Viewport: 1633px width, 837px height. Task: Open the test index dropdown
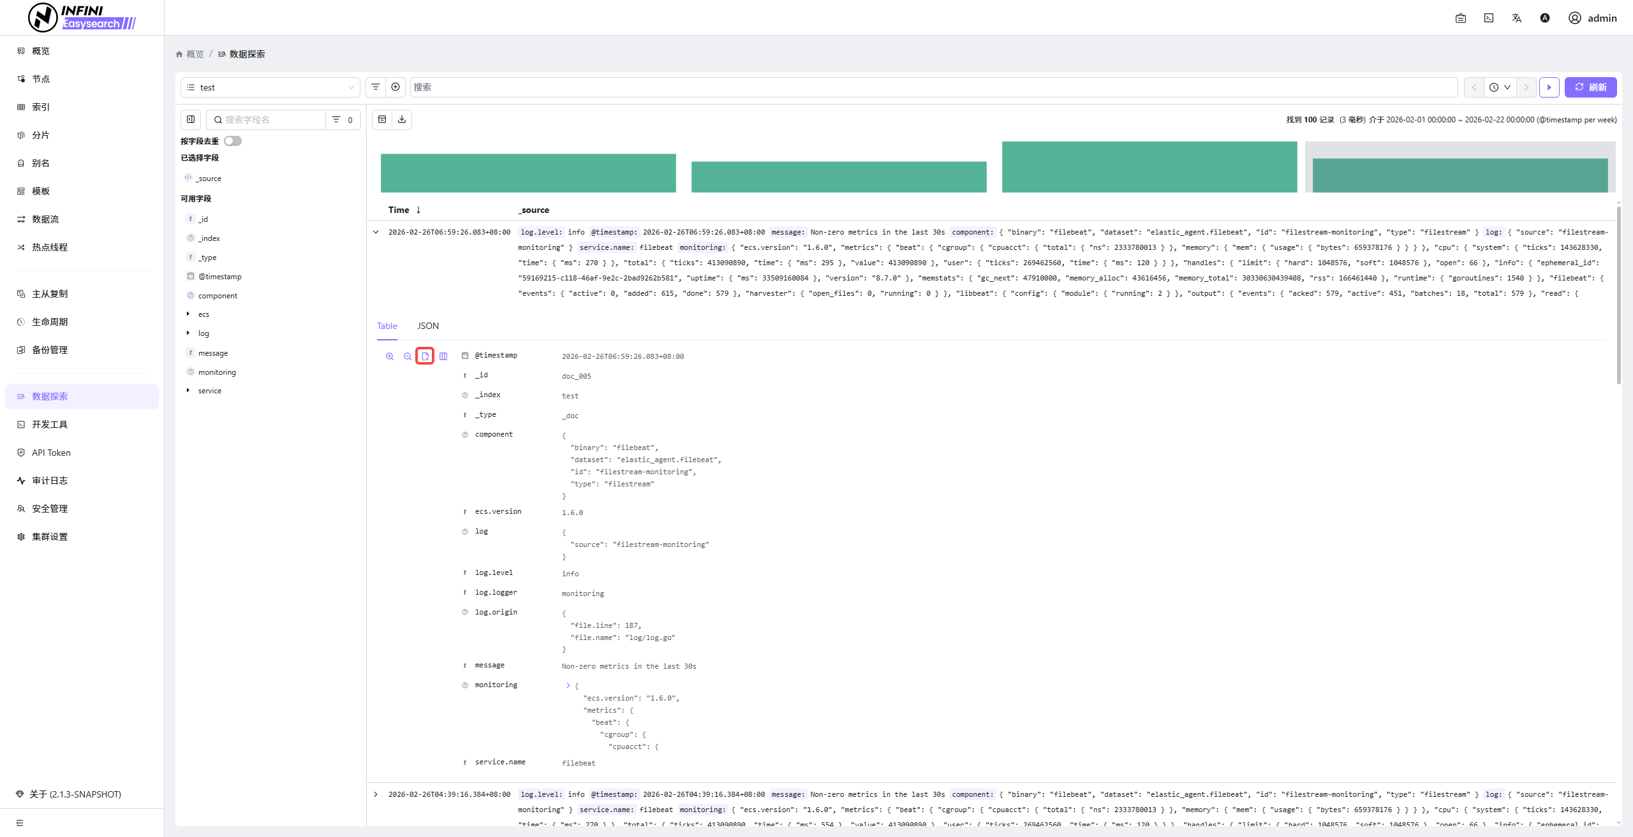pos(270,87)
